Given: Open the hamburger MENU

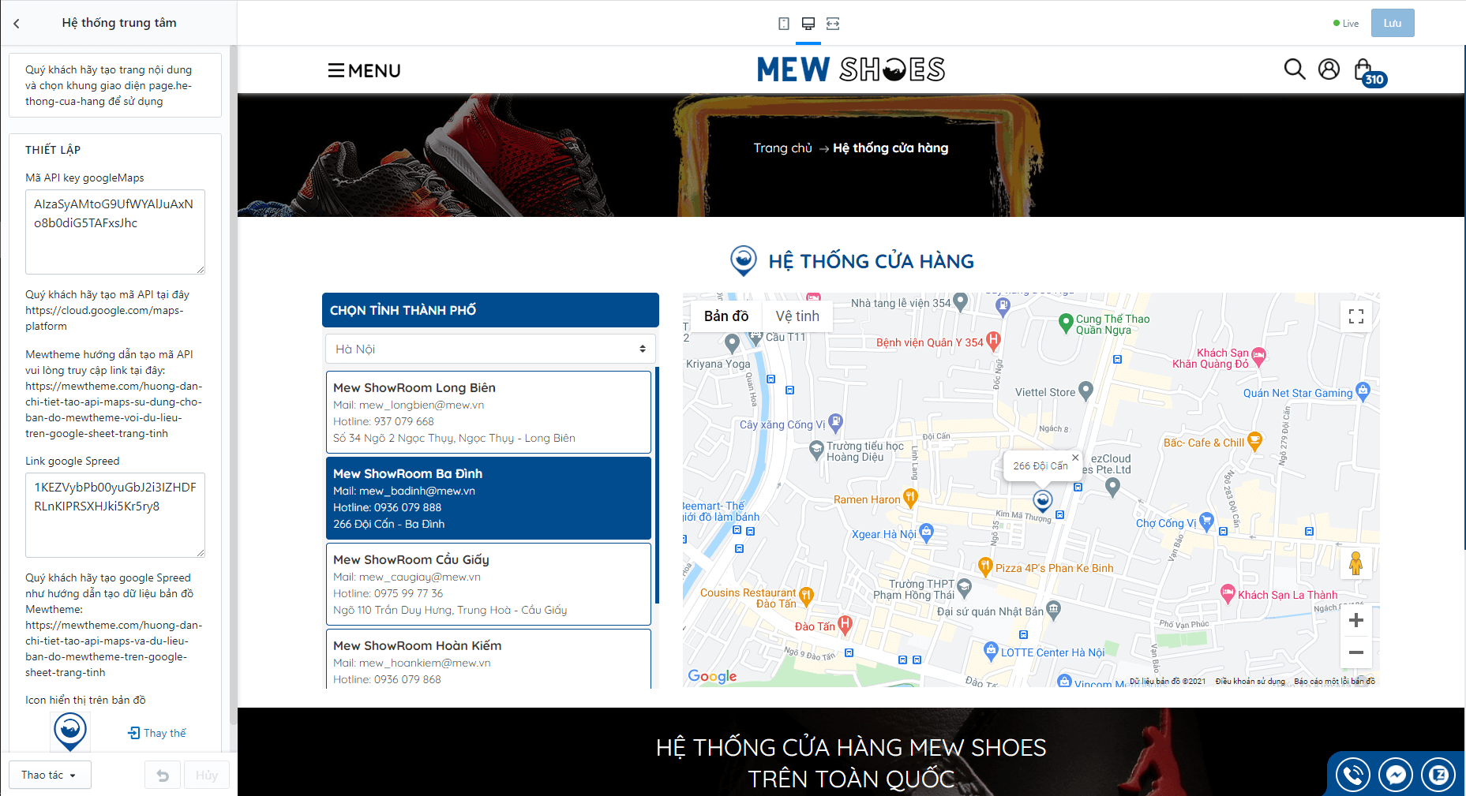Looking at the screenshot, I should [364, 71].
